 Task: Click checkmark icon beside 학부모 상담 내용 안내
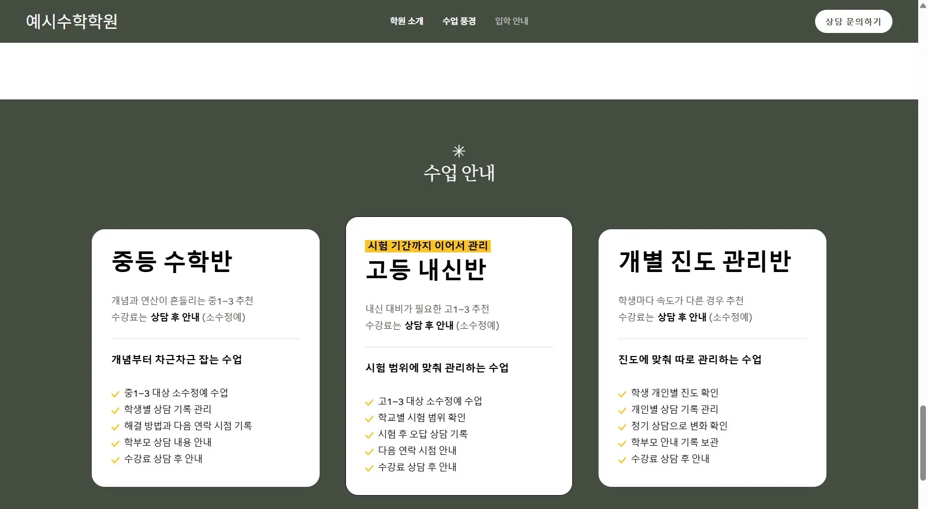(115, 444)
